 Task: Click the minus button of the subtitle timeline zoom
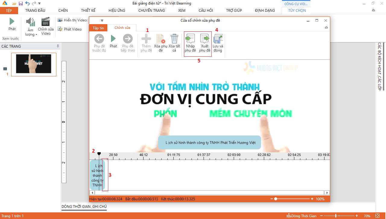272,199
